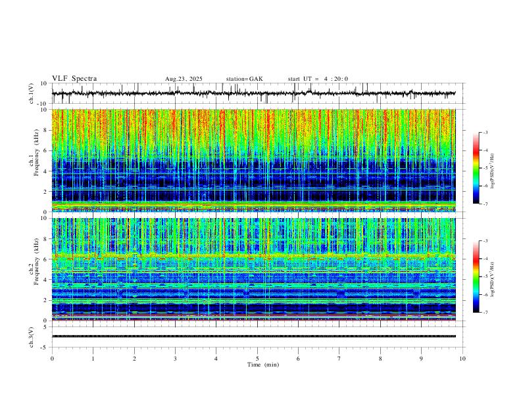This screenshot has height=402, width=521.
Task: Click the ch.2 color scale bar
Action: point(476,277)
